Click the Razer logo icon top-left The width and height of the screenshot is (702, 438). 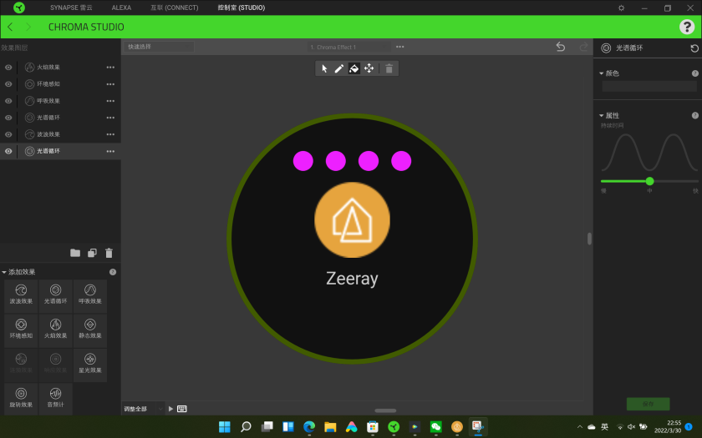click(18, 8)
